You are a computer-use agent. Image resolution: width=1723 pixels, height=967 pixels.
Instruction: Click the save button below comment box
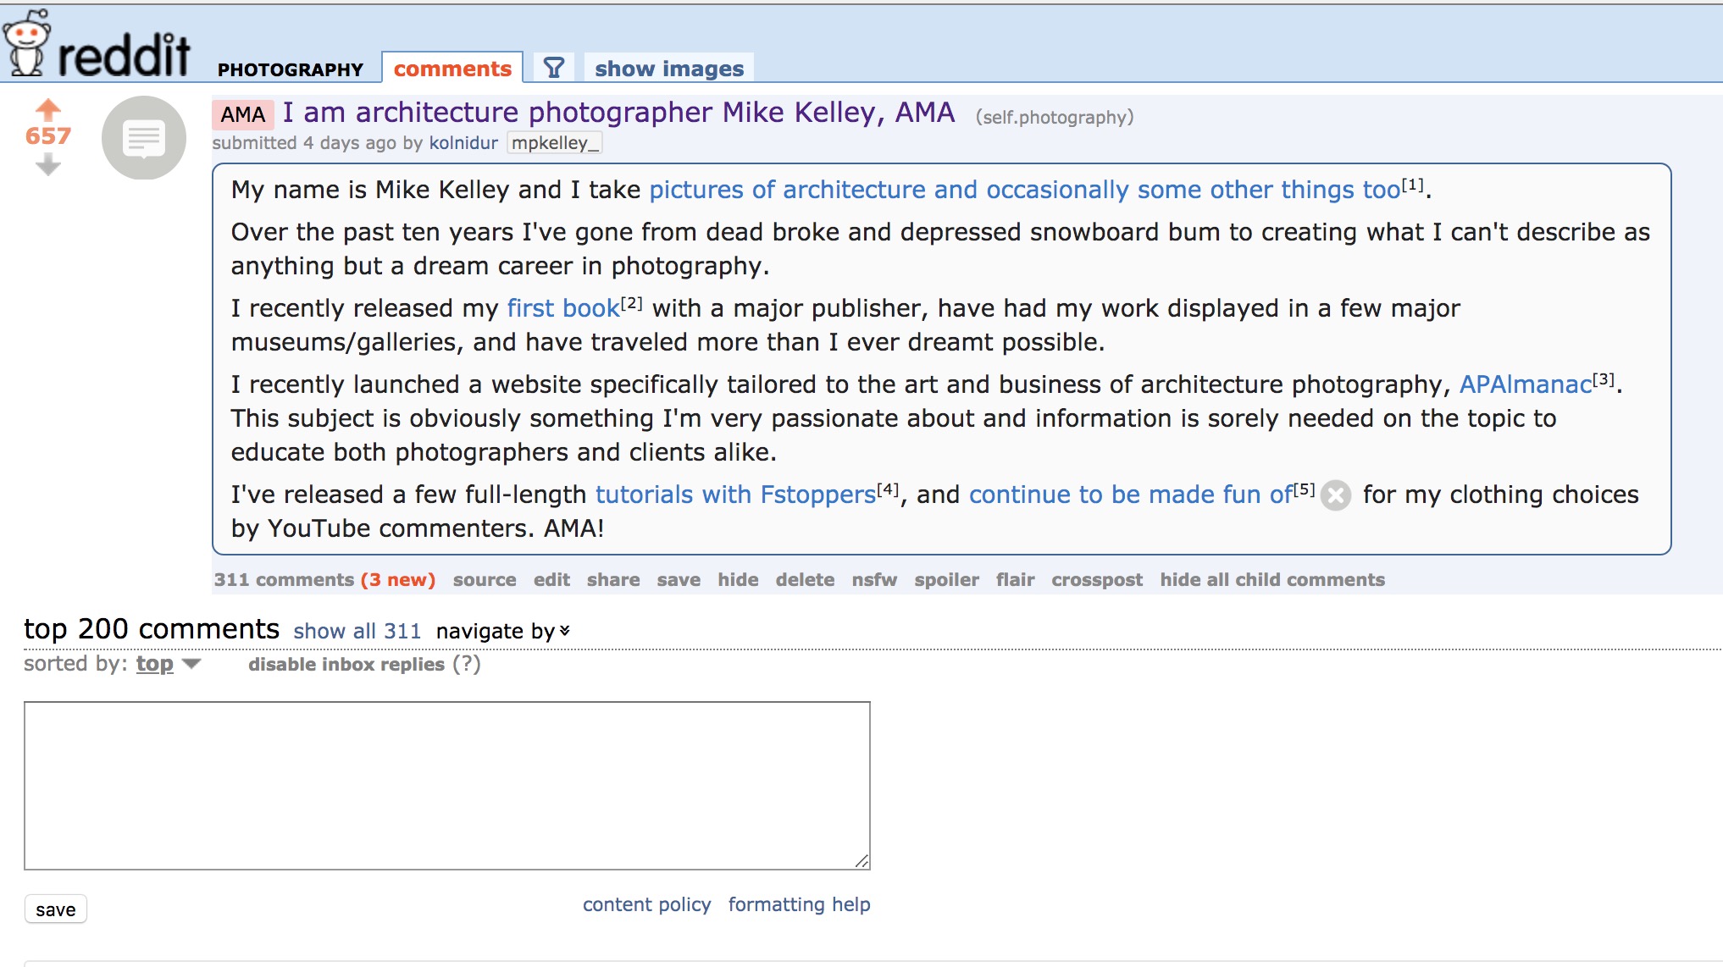click(x=56, y=908)
